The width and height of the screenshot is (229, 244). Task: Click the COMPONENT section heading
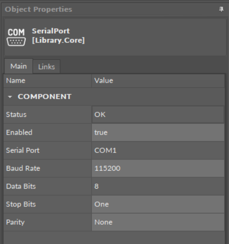(x=45, y=97)
